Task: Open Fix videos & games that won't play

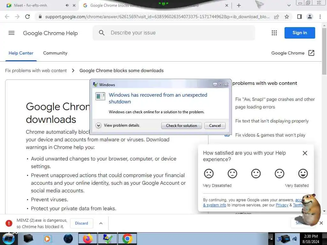Action: [x=270, y=135]
